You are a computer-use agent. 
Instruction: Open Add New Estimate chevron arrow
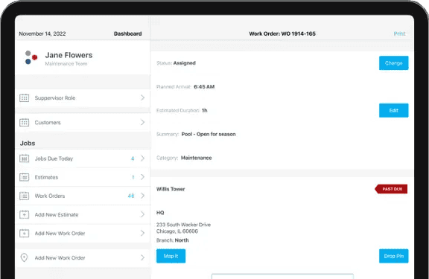tap(142, 214)
